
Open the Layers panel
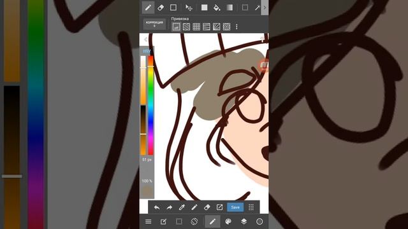coord(244,221)
